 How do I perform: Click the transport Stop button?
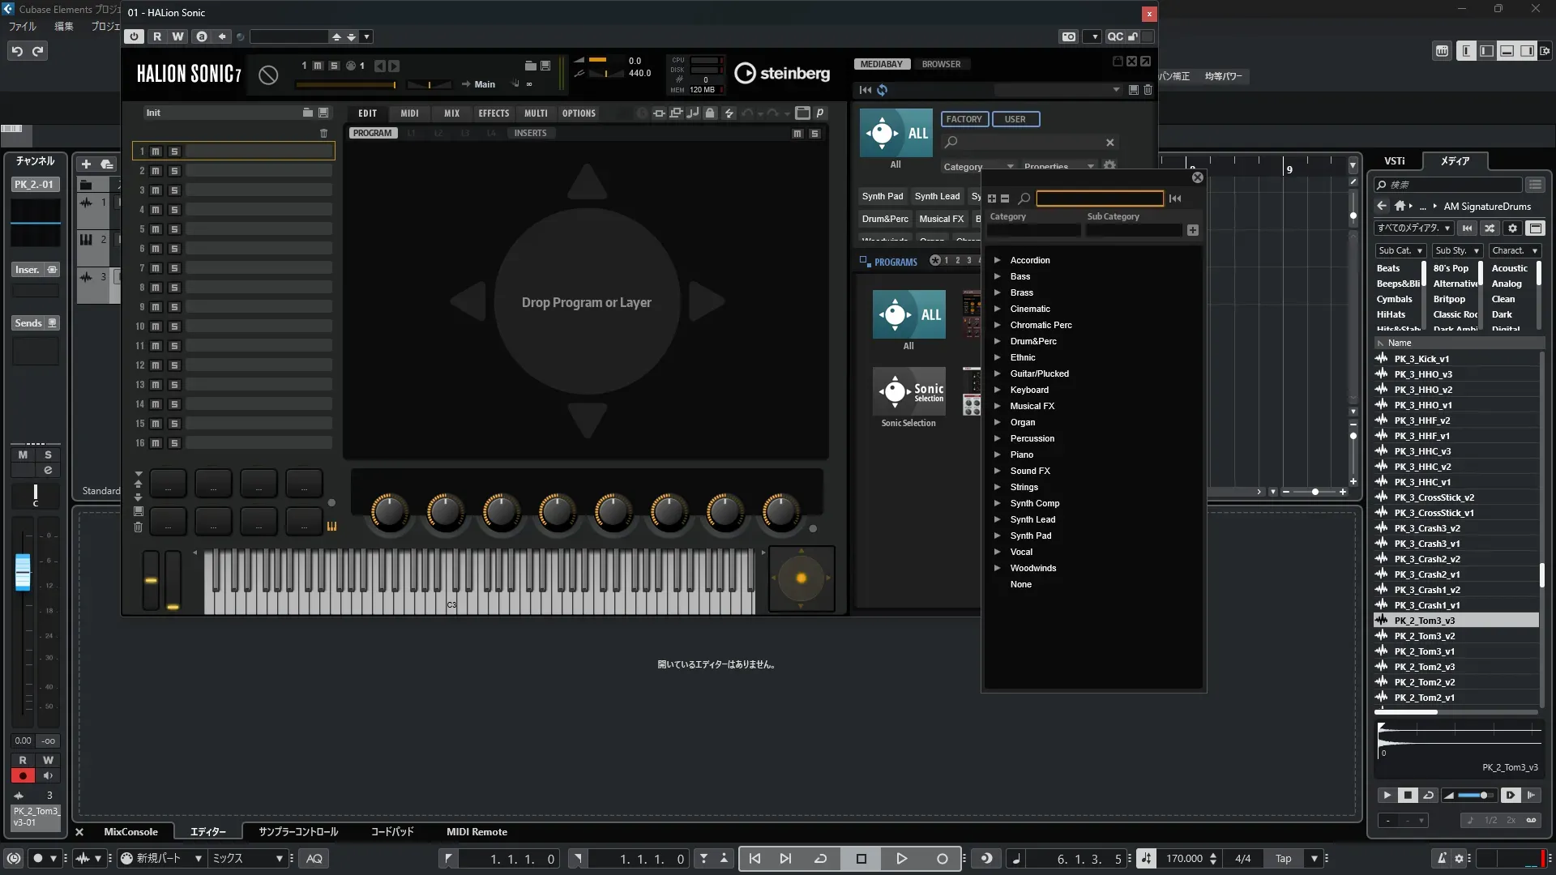[x=861, y=859]
